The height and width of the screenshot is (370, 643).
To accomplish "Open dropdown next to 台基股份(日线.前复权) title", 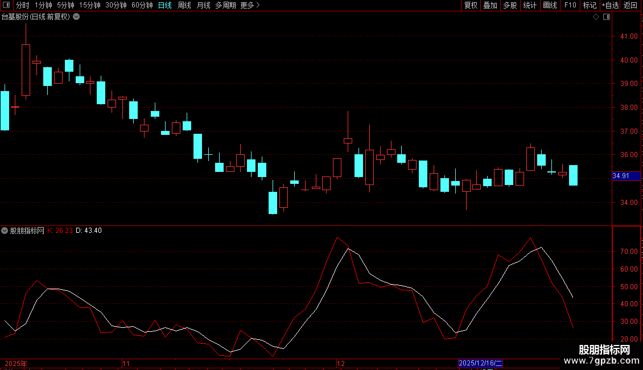I will point(76,17).
